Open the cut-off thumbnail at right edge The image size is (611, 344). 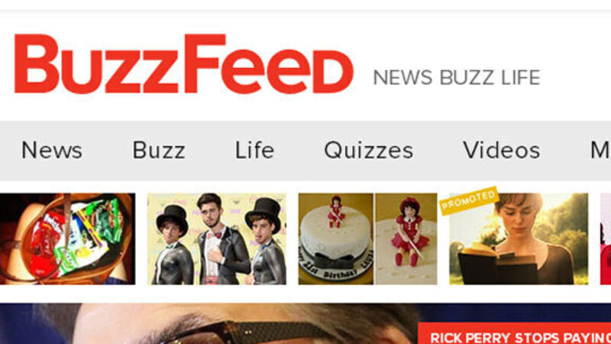(606, 239)
